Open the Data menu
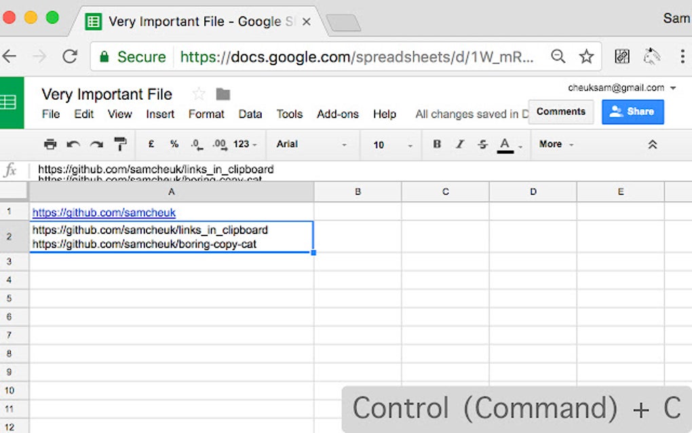Screen dimensions: 692x433 tap(250, 114)
